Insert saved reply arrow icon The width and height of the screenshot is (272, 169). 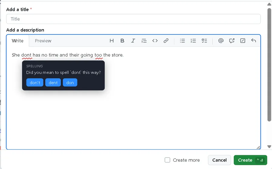254,41
